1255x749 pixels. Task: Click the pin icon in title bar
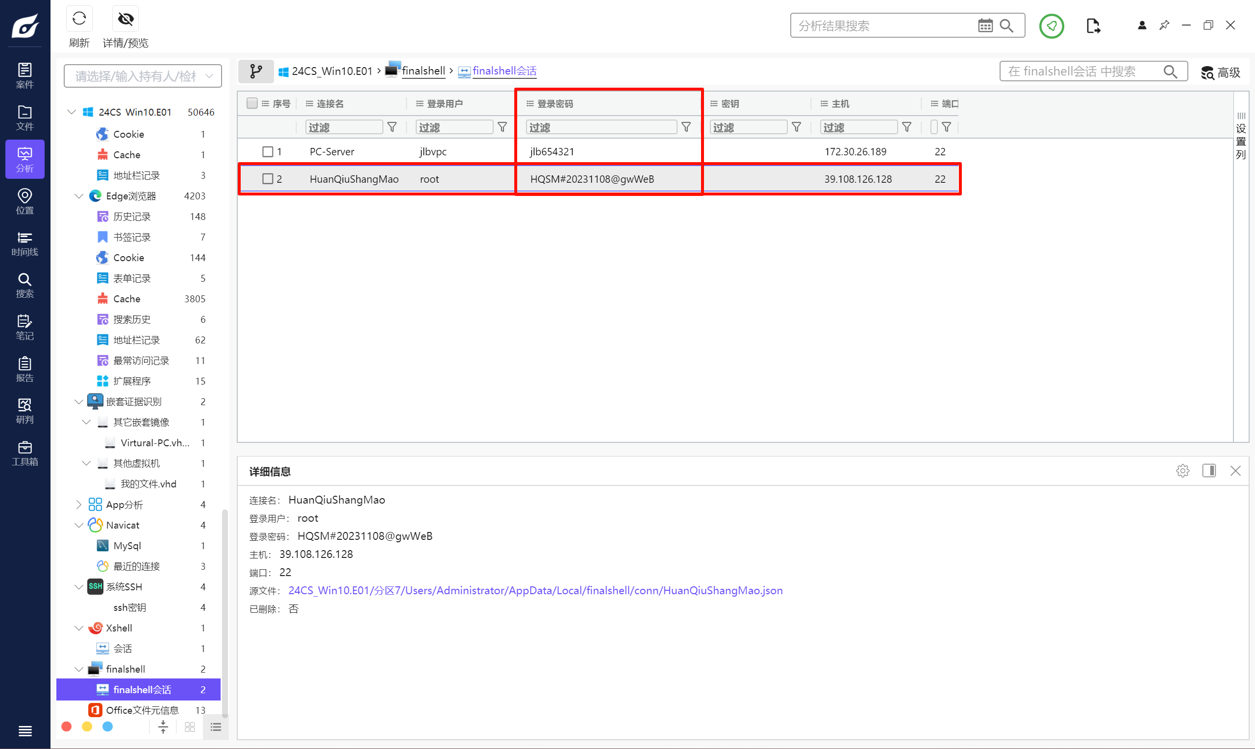coord(1164,24)
